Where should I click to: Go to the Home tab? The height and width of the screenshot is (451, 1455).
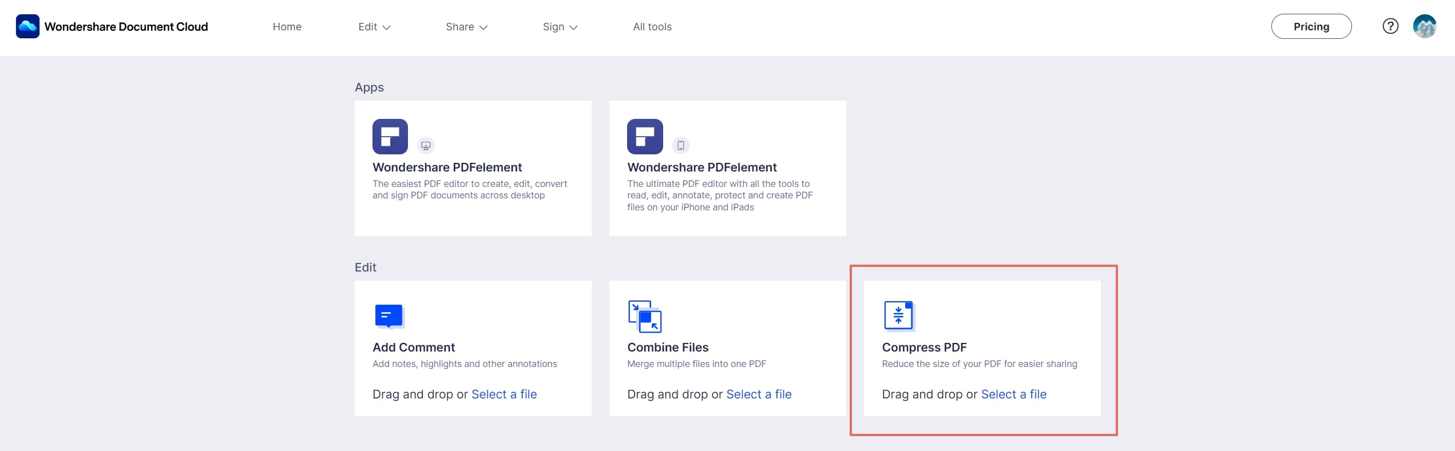(x=287, y=27)
